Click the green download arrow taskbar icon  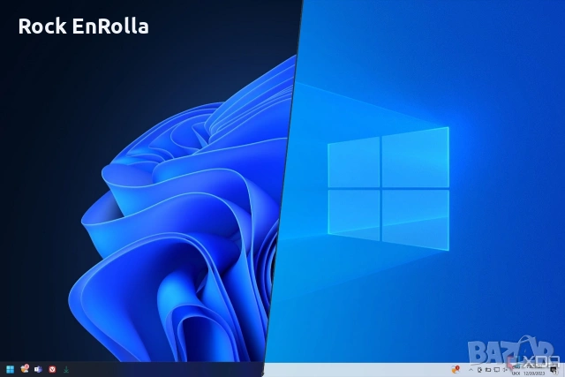click(x=66, y=369)
